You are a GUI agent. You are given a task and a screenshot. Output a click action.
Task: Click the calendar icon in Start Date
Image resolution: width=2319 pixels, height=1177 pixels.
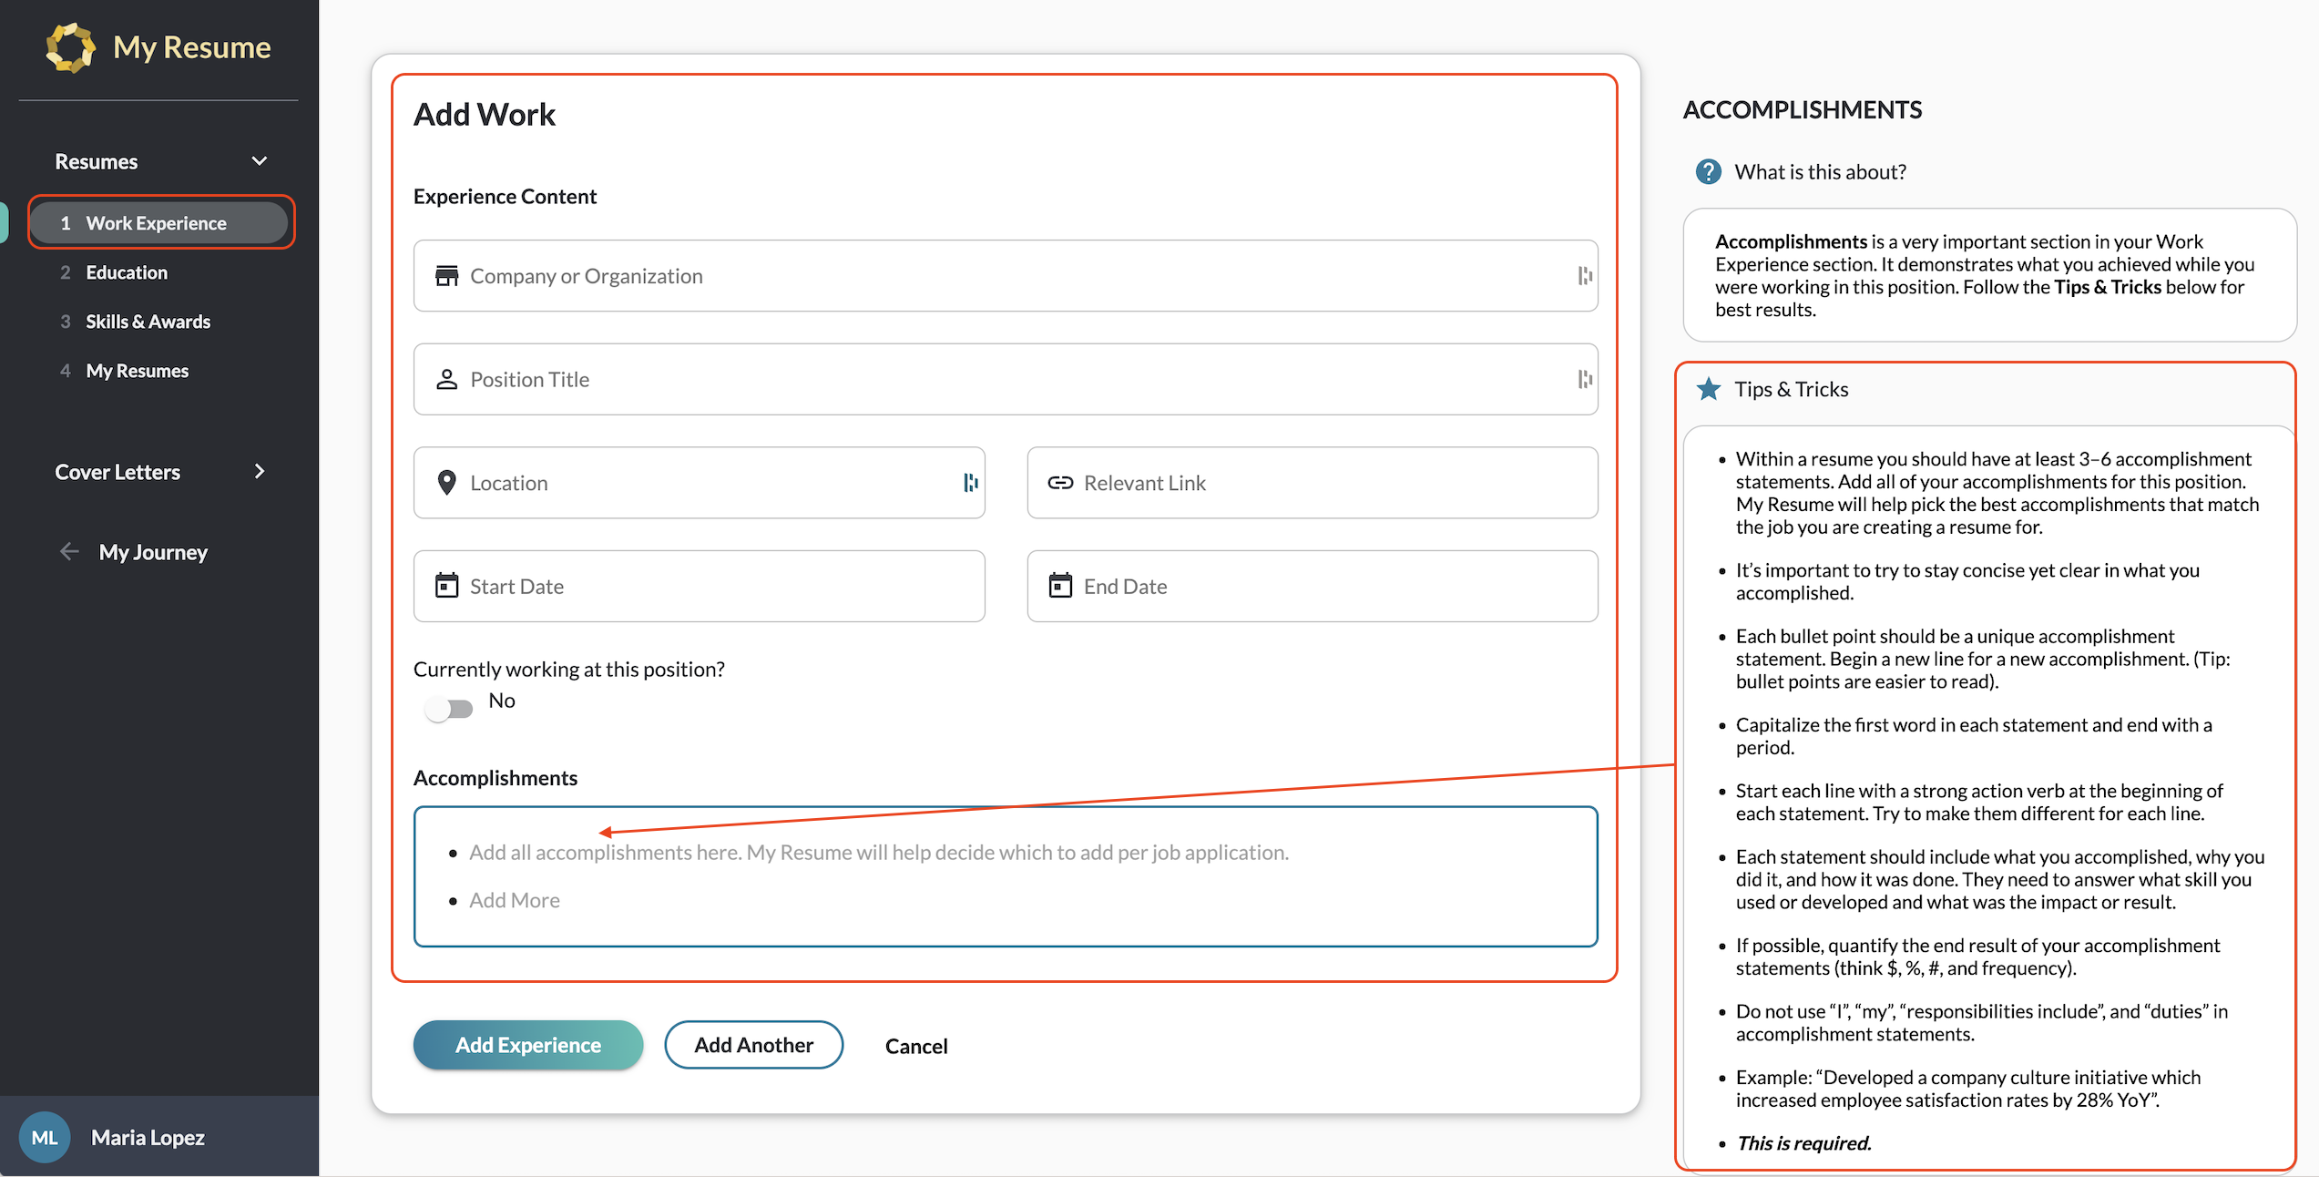[x=446, y=586]
